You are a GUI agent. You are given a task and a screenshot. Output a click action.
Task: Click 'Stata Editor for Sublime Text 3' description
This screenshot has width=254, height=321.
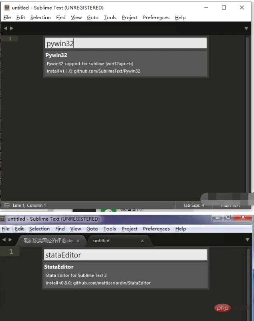[76, 275]
